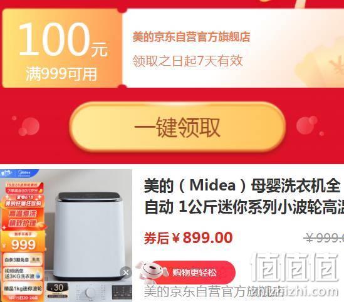This screenshot has width=344, height=302.
Task: Close the floating overlay with X icon
Action: (126, 273)
